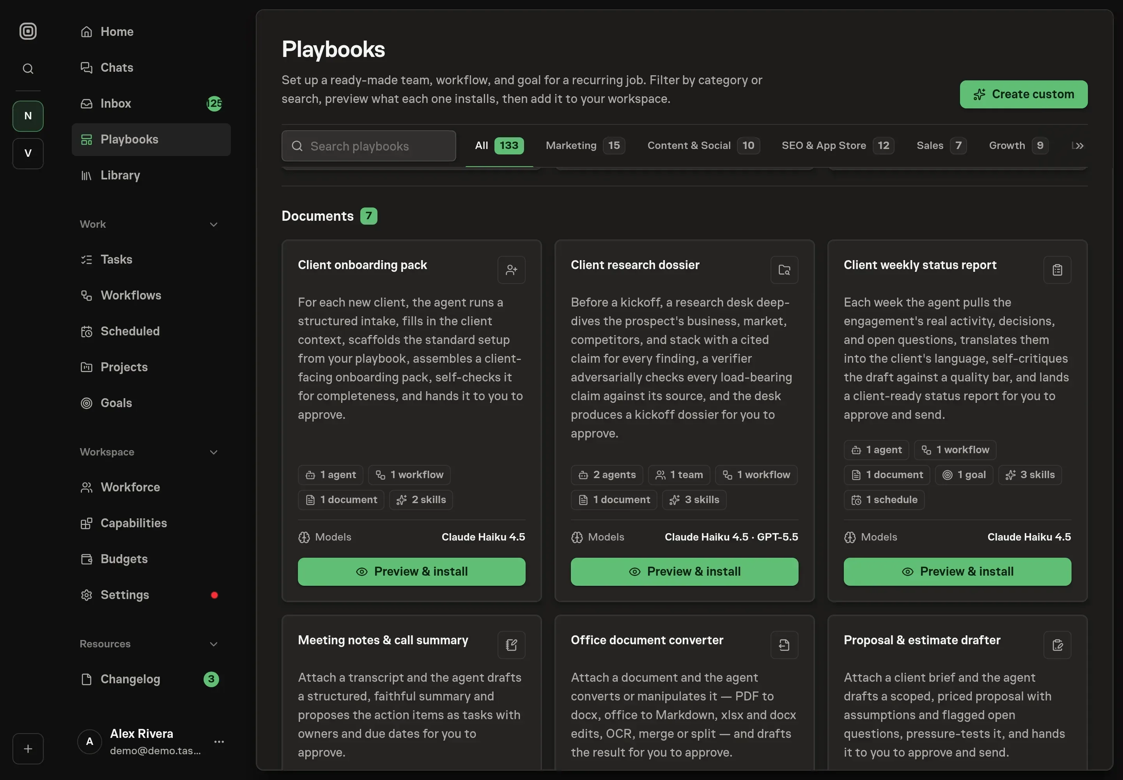
Task: Switch to workspace V
Action: pyautogui.click(x=28, y=153)
